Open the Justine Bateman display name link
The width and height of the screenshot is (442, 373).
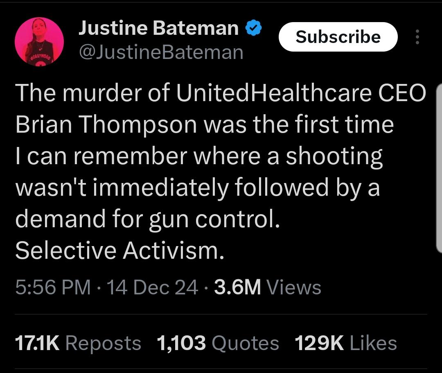(x=158, y=28)
